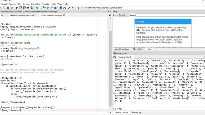Close the Console 5/A tab
Viewport: 205px width, 115px height.
130,57
